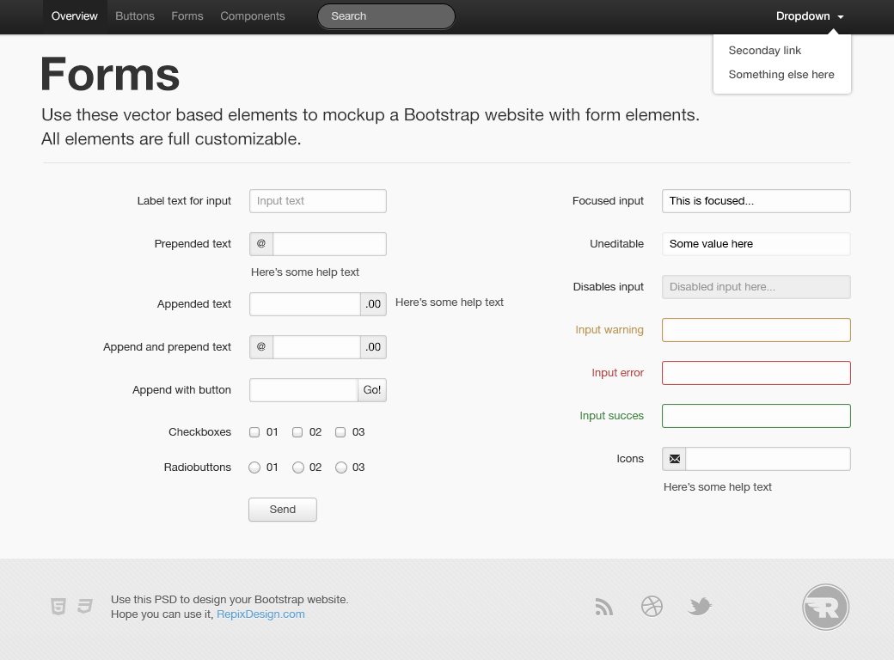
Task: Select radio button 02
Action: point(297,467)
